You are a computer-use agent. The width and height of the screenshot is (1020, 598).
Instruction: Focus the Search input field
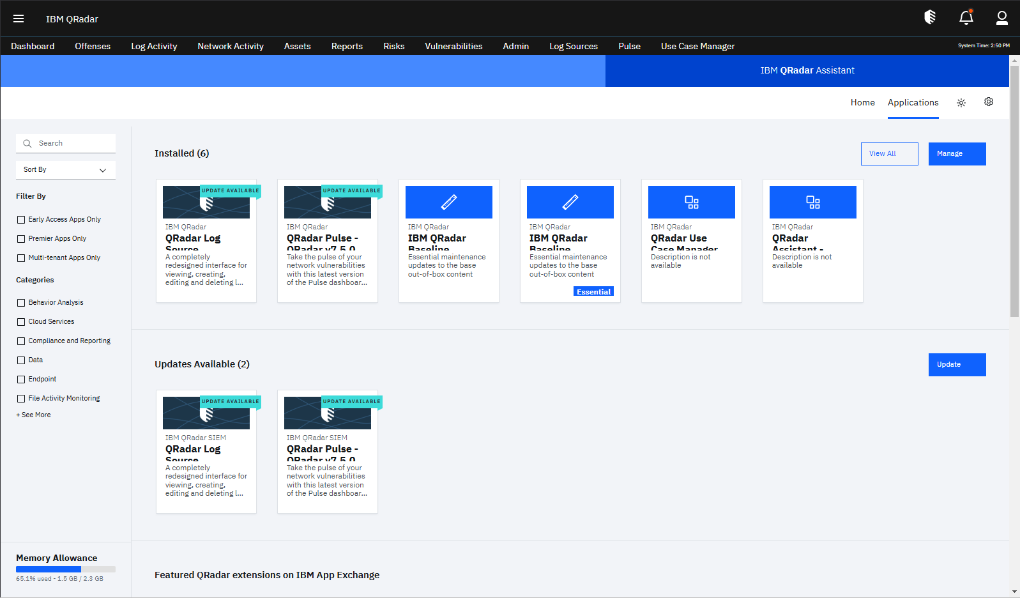point(66,144)
